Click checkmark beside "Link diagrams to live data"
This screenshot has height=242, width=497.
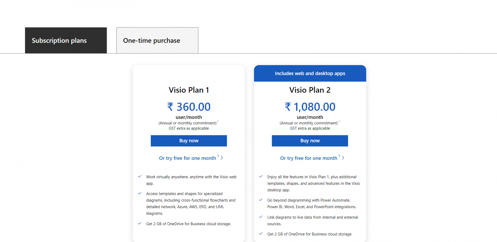click(261, 217)
